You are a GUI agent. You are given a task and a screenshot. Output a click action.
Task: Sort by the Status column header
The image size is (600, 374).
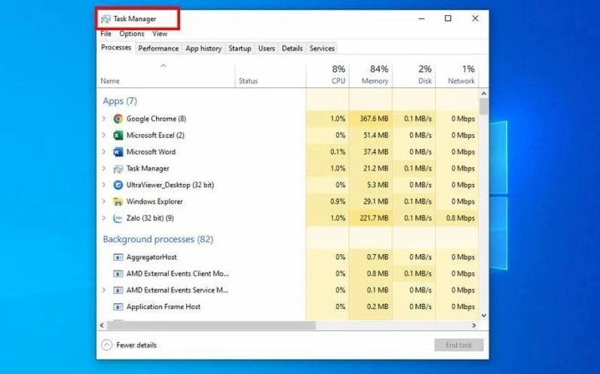pyautogui.click(x=271, y=75)
